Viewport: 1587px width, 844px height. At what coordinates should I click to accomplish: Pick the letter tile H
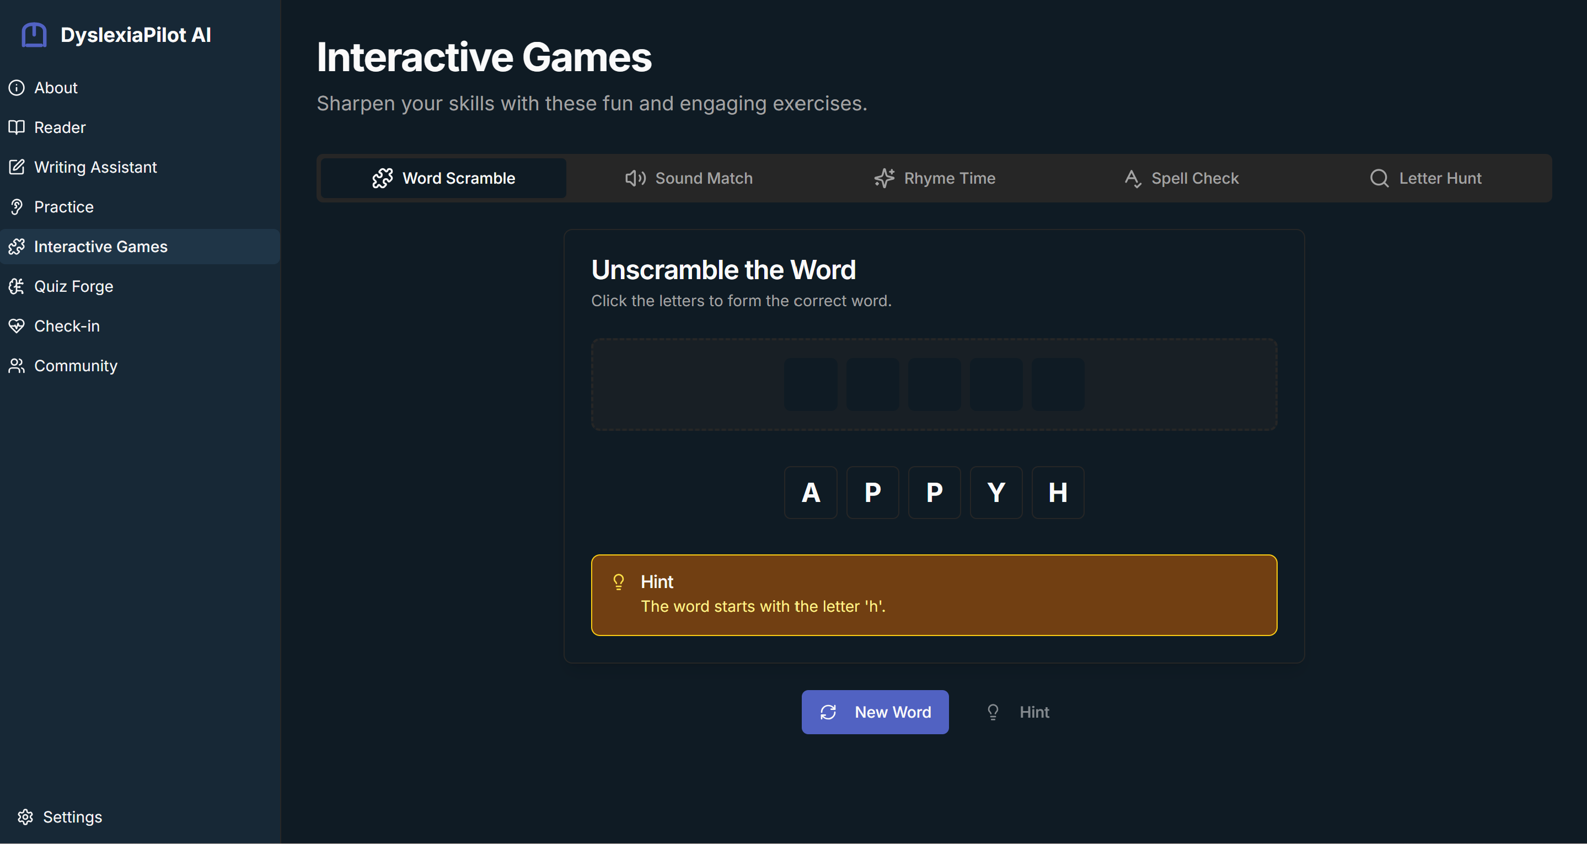tap(1058, 493)
